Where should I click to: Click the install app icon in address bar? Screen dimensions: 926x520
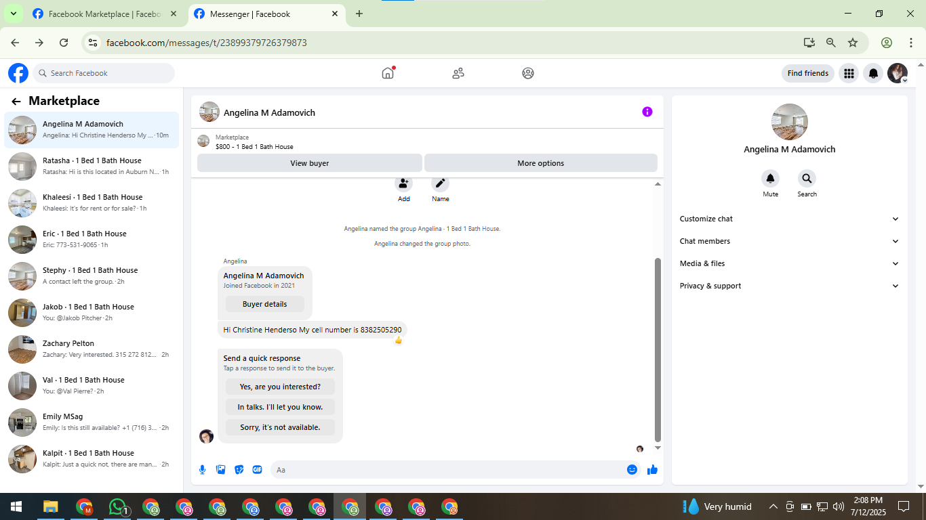tap(809, 43)
